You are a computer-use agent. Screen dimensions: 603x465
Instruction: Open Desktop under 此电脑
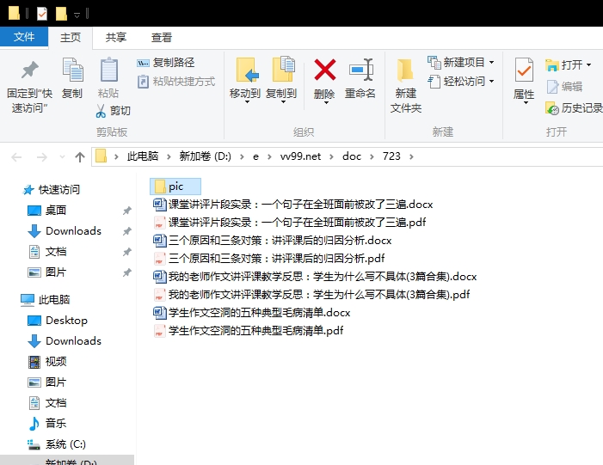point(58,320)
